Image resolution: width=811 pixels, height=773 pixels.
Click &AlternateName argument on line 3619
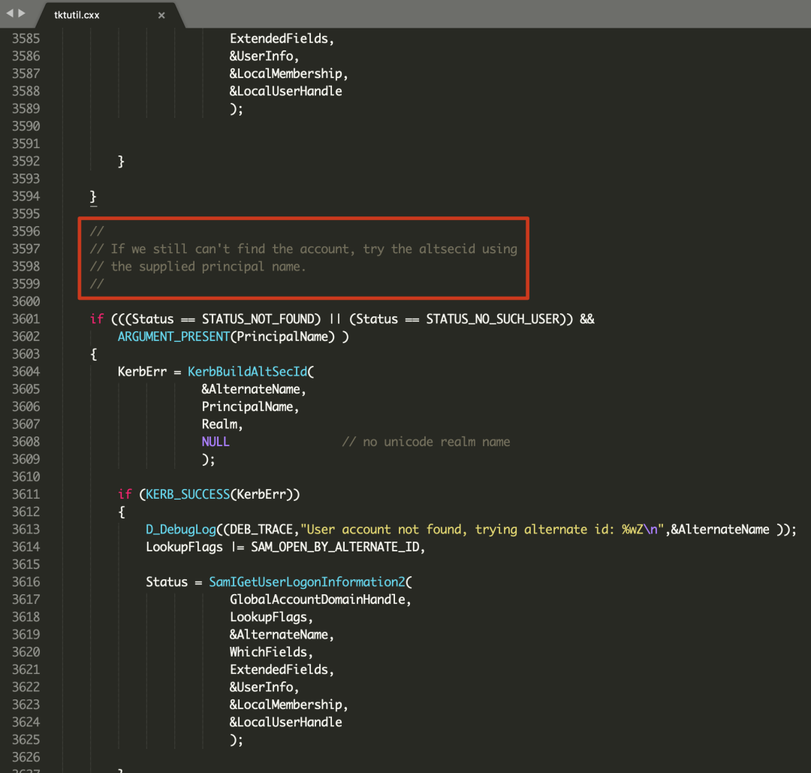click(279, 634)
